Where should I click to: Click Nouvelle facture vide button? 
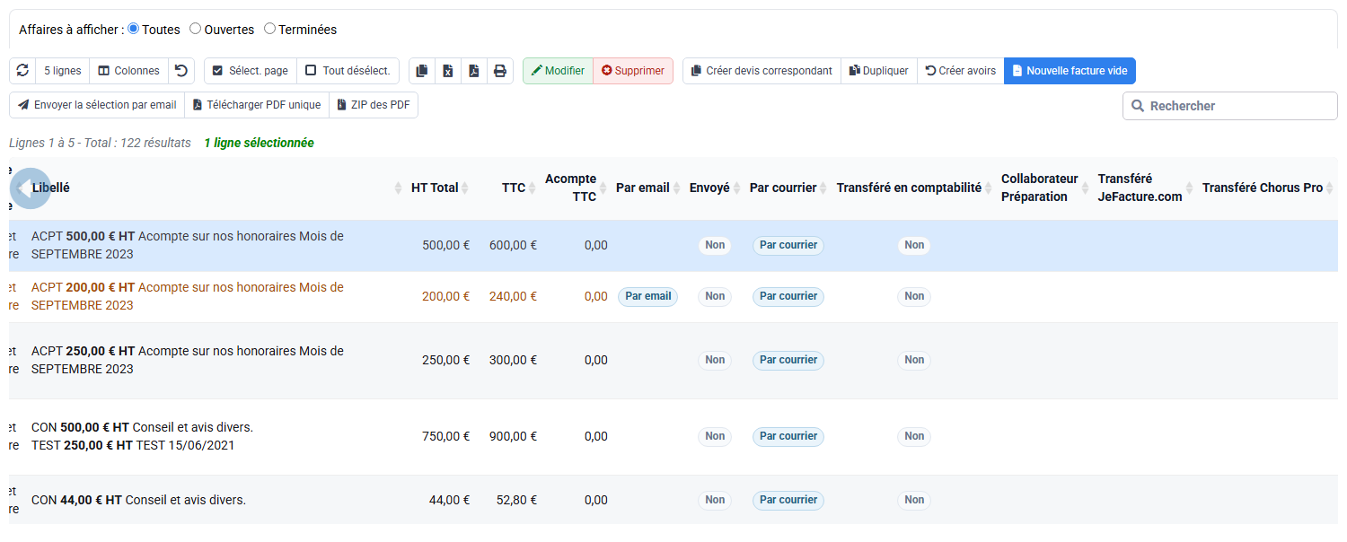(1070, 71)
